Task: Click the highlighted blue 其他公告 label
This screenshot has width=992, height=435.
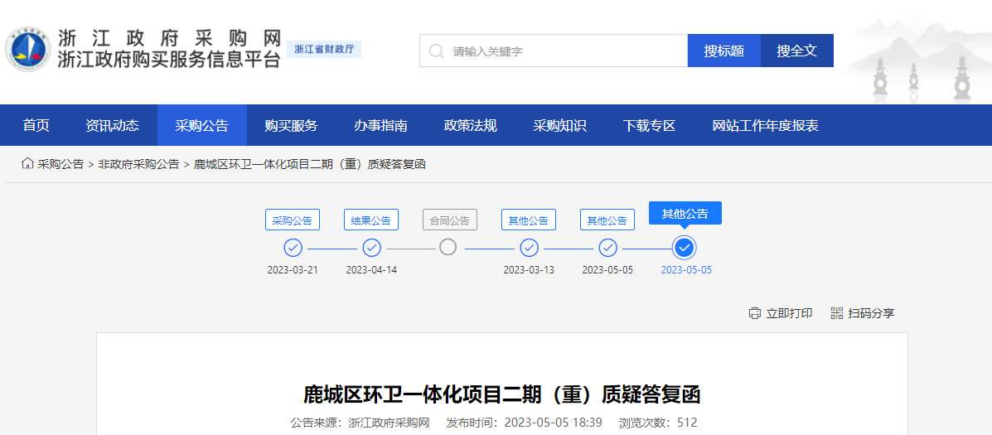Action: [685, 214]
